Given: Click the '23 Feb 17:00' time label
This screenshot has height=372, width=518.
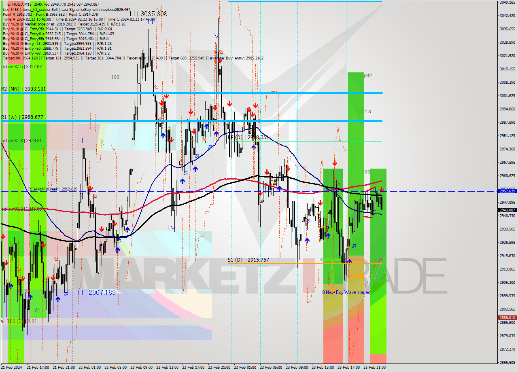Looking at the screenshot, I should [348, 368].
